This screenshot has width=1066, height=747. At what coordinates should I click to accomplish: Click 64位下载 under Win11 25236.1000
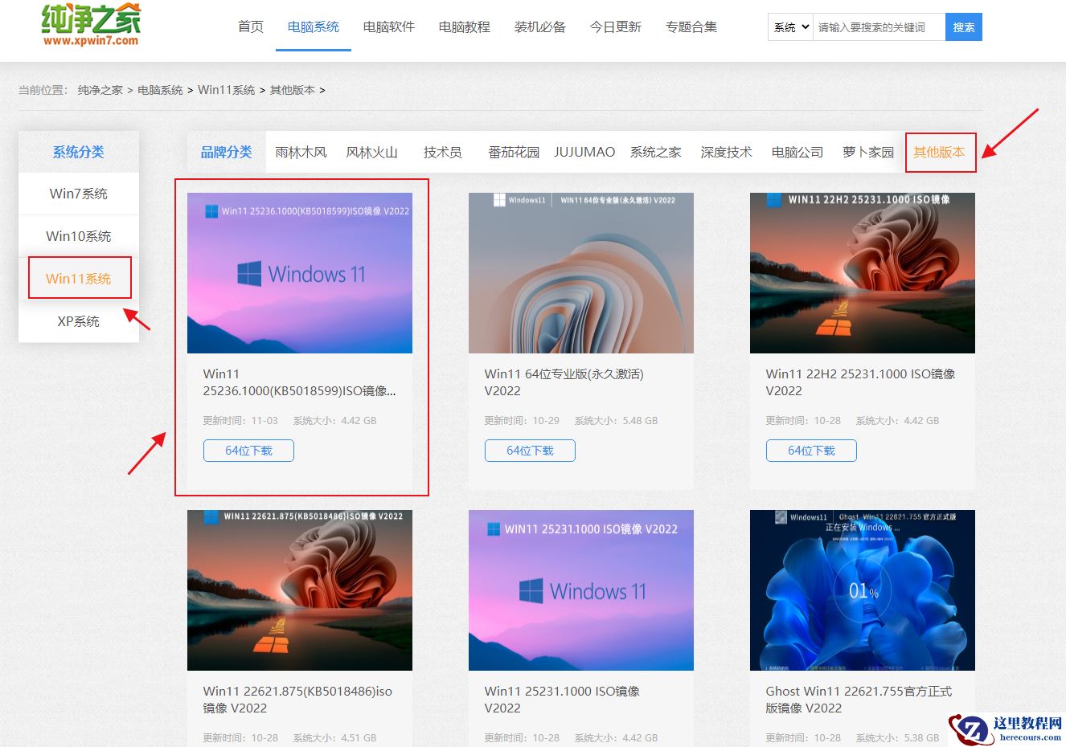(248, 451)
